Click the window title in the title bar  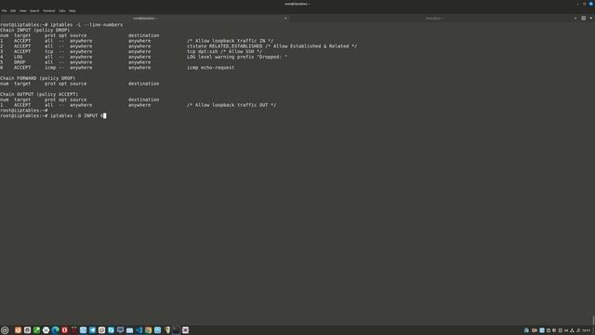297,4
